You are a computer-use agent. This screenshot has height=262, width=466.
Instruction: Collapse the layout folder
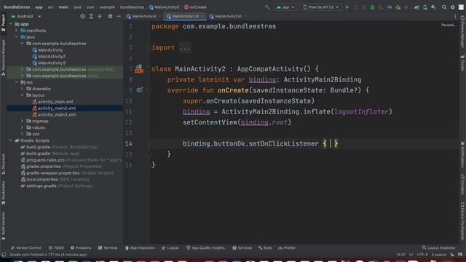coord(22,95)
